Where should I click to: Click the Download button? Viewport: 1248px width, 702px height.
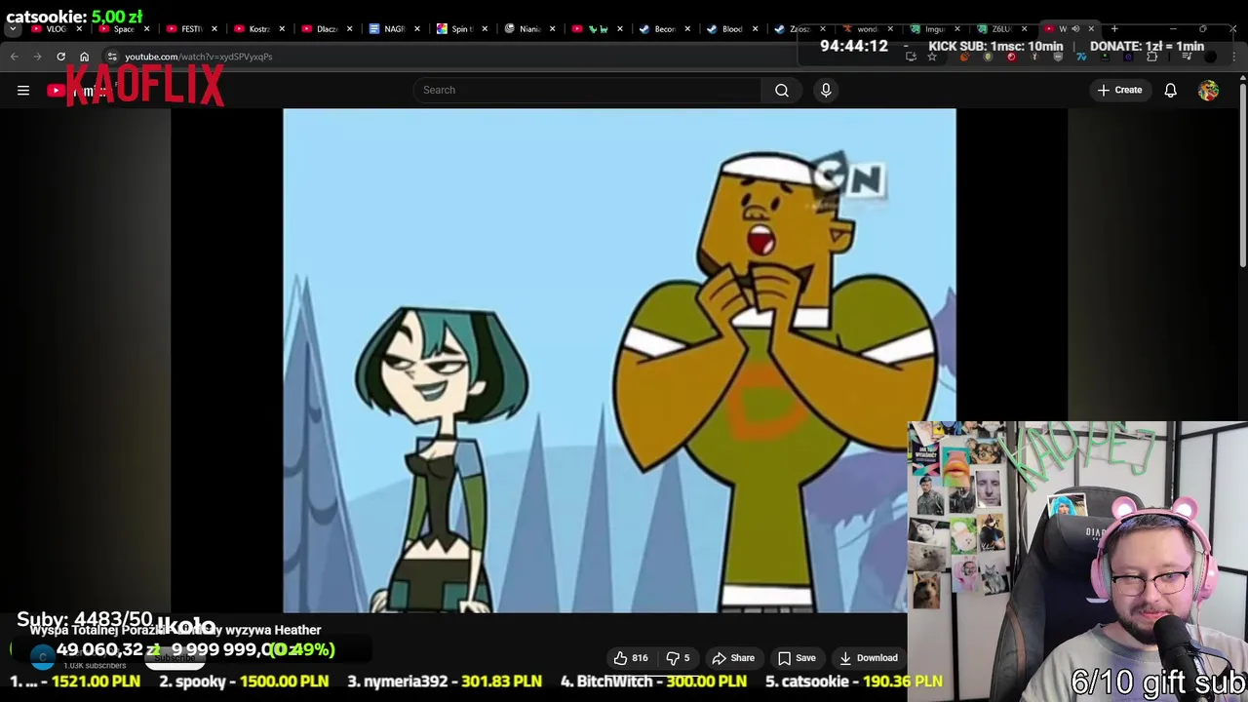(x=868, y=658)
